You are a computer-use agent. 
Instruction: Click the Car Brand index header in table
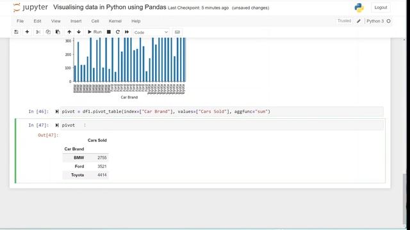coord(74,149)
